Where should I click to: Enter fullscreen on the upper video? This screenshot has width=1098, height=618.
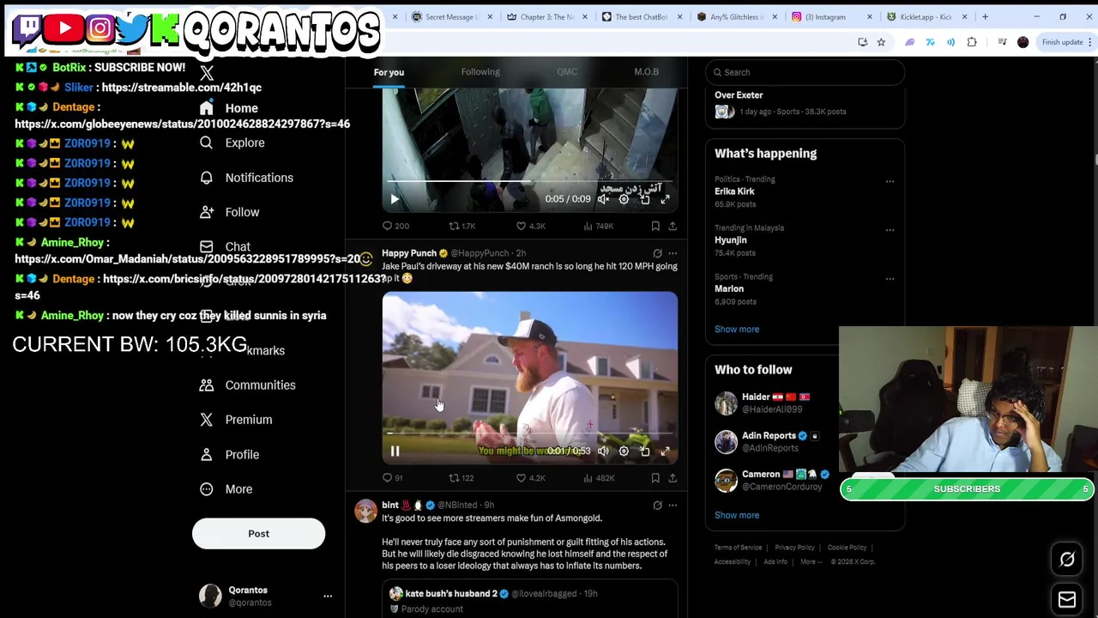click(x=665, y=199)
